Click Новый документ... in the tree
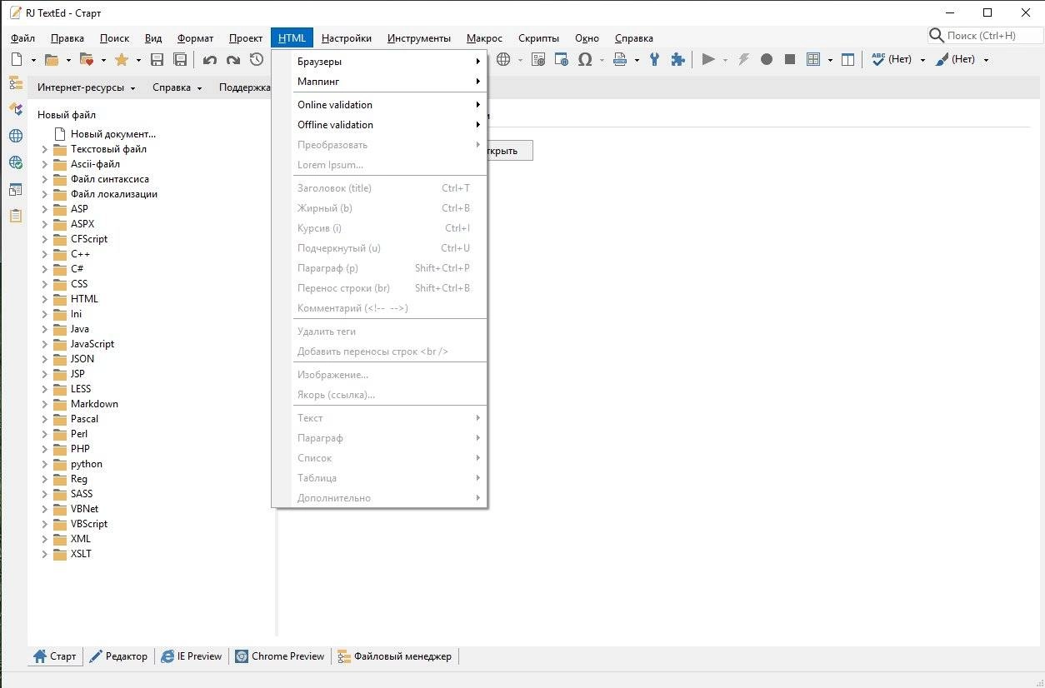 113,134
